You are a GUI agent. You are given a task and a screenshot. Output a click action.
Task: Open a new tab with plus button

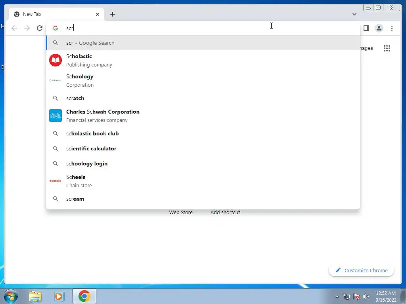pyautogui.click(x=112, y=14)
